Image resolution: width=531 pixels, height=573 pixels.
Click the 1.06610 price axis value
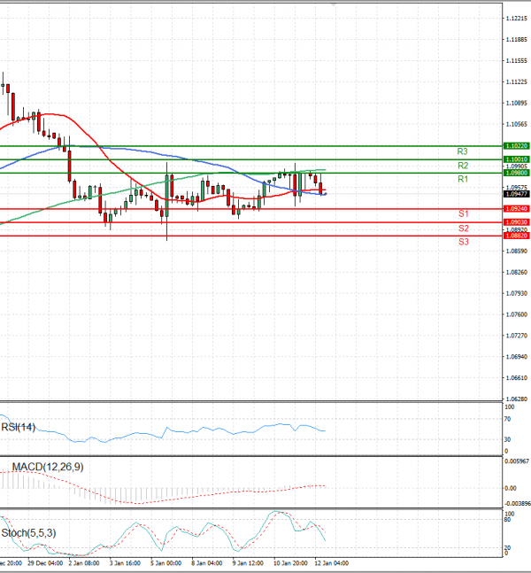click(x=516, y=378)
